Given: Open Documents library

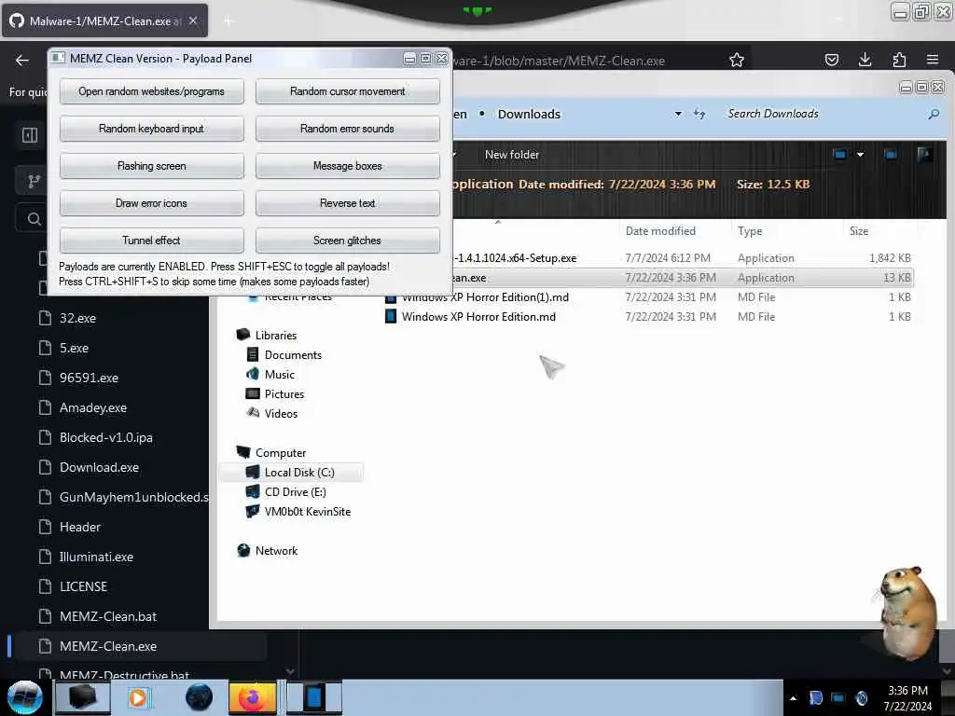Looking at the screenshot, I should (x=292, y=355).
